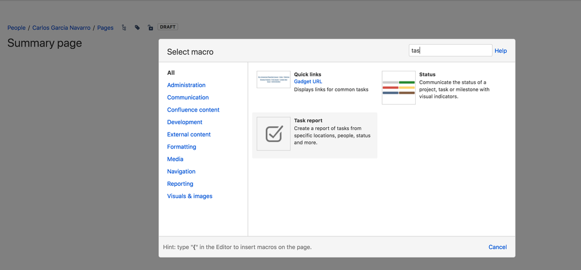Click the macro search input field
Screen dimensions: 581x270
(x=450, y=51)
